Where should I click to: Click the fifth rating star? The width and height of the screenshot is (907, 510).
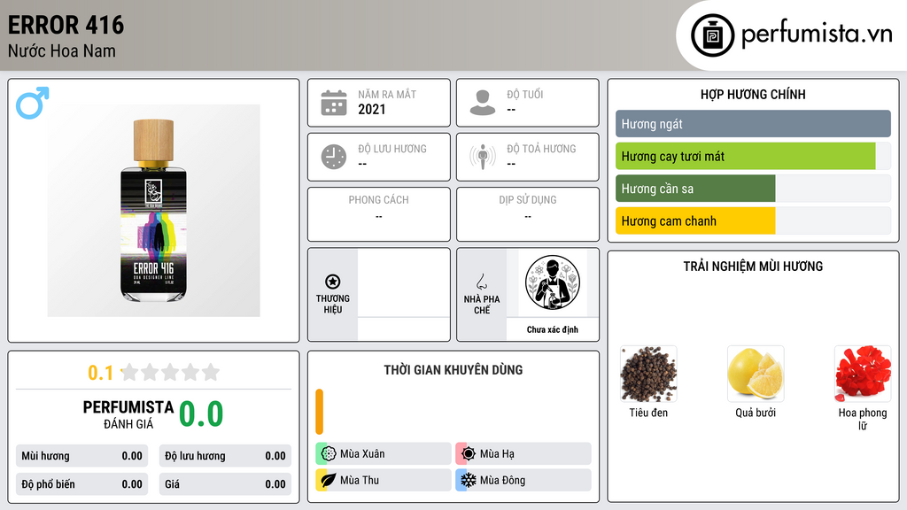point(211,372)
